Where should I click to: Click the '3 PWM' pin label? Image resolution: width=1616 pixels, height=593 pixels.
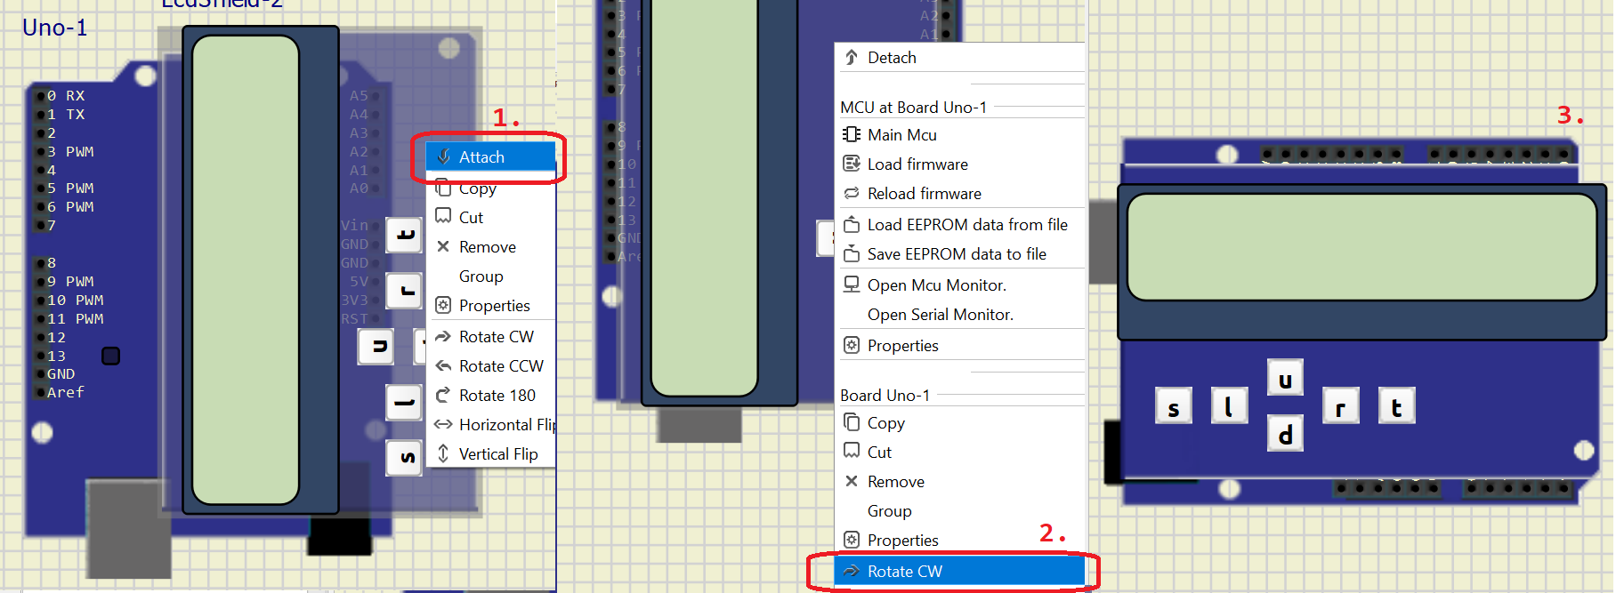(x=70, y=152)
